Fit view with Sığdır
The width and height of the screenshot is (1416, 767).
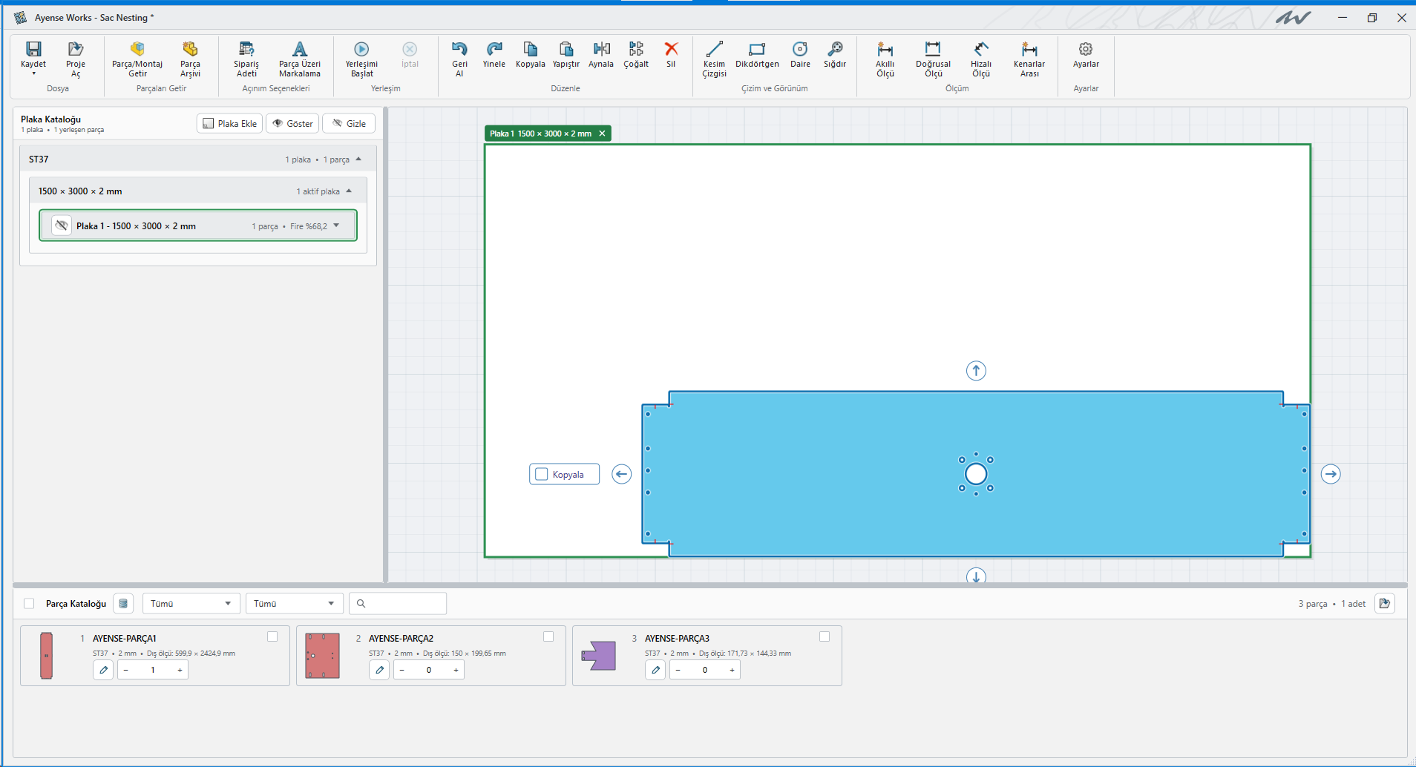[835, 54]
